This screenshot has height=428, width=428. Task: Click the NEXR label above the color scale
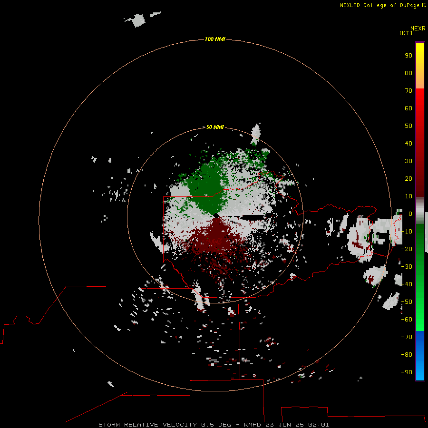pos(418,29)
